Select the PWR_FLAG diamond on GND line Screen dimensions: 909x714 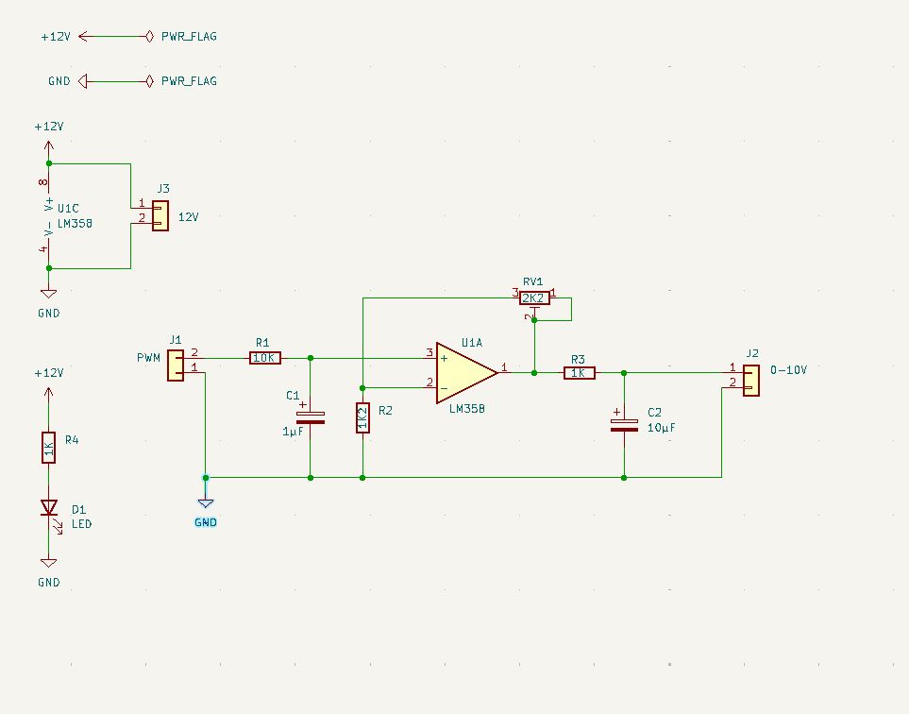149,80
